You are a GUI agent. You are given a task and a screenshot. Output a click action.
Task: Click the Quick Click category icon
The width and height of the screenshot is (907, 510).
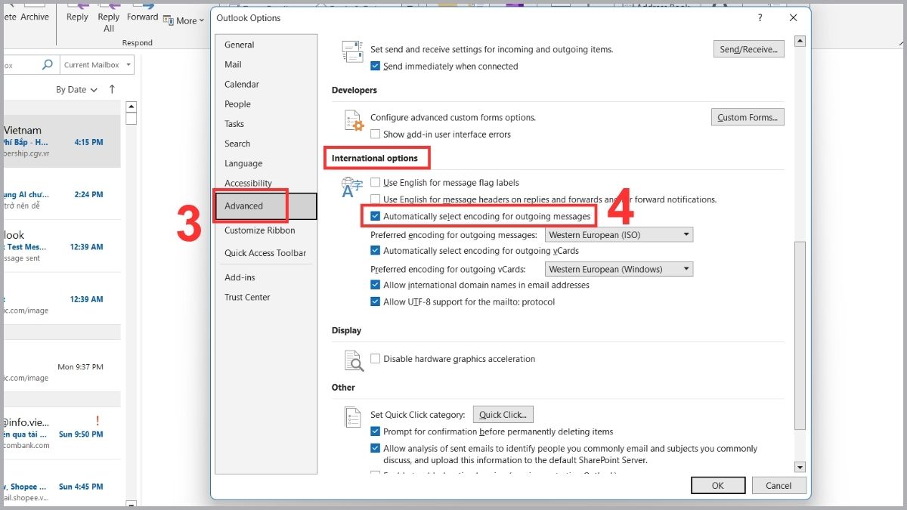point(352,417)
